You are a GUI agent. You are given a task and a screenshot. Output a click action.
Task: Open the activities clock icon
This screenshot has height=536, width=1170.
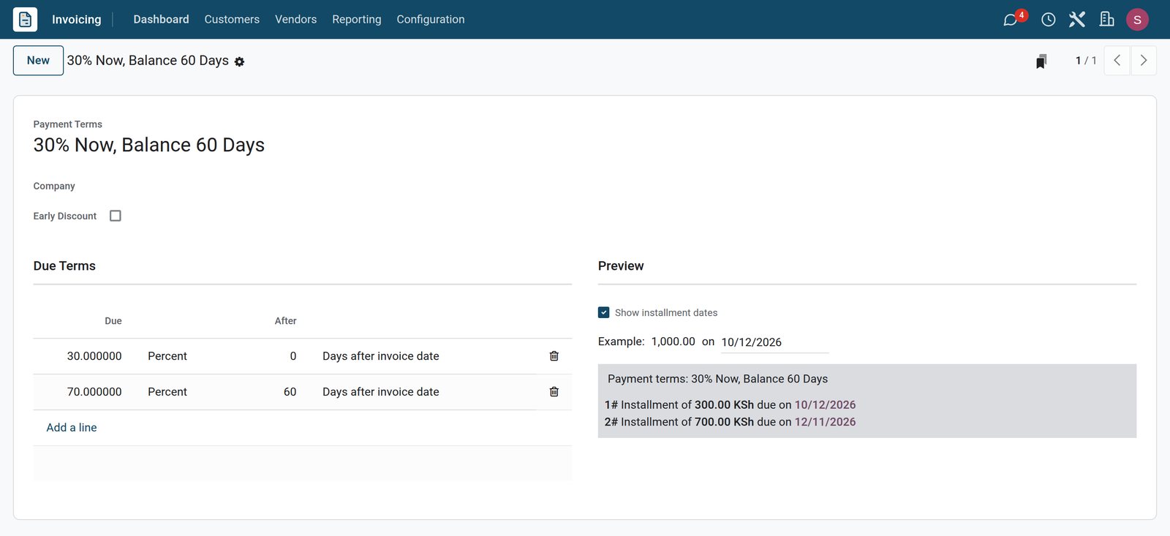pos(1049,20)
